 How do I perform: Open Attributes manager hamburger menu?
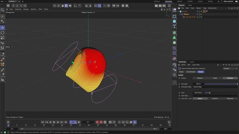(179, 65)
